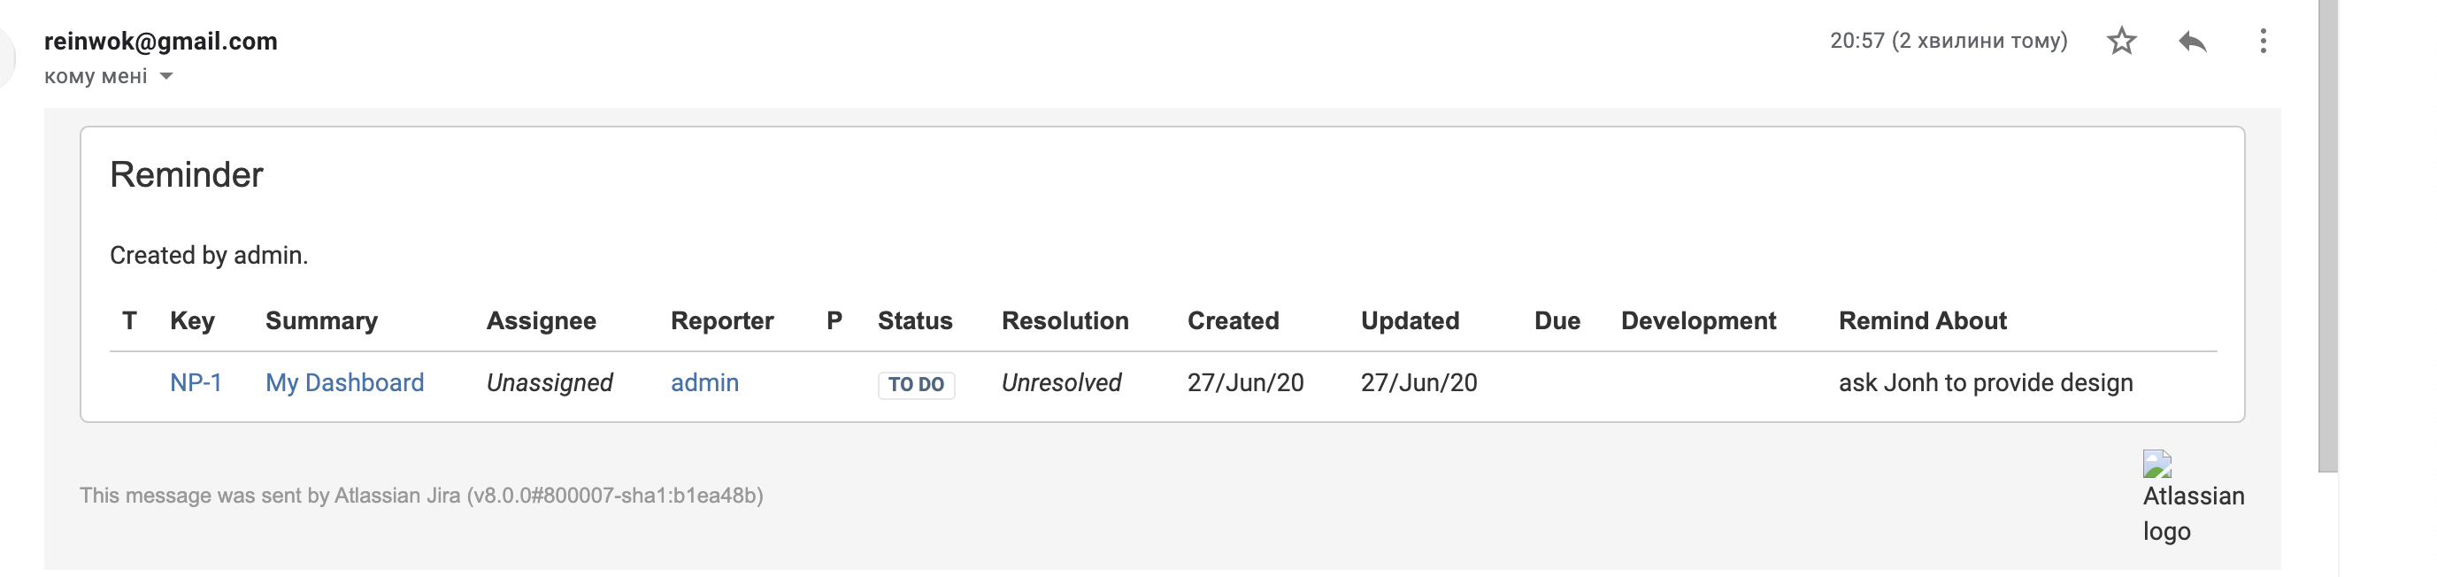Screen dimensions: 2437x577
Task: Open the My Dashboard summary link
Action: (x=344, y=382)
